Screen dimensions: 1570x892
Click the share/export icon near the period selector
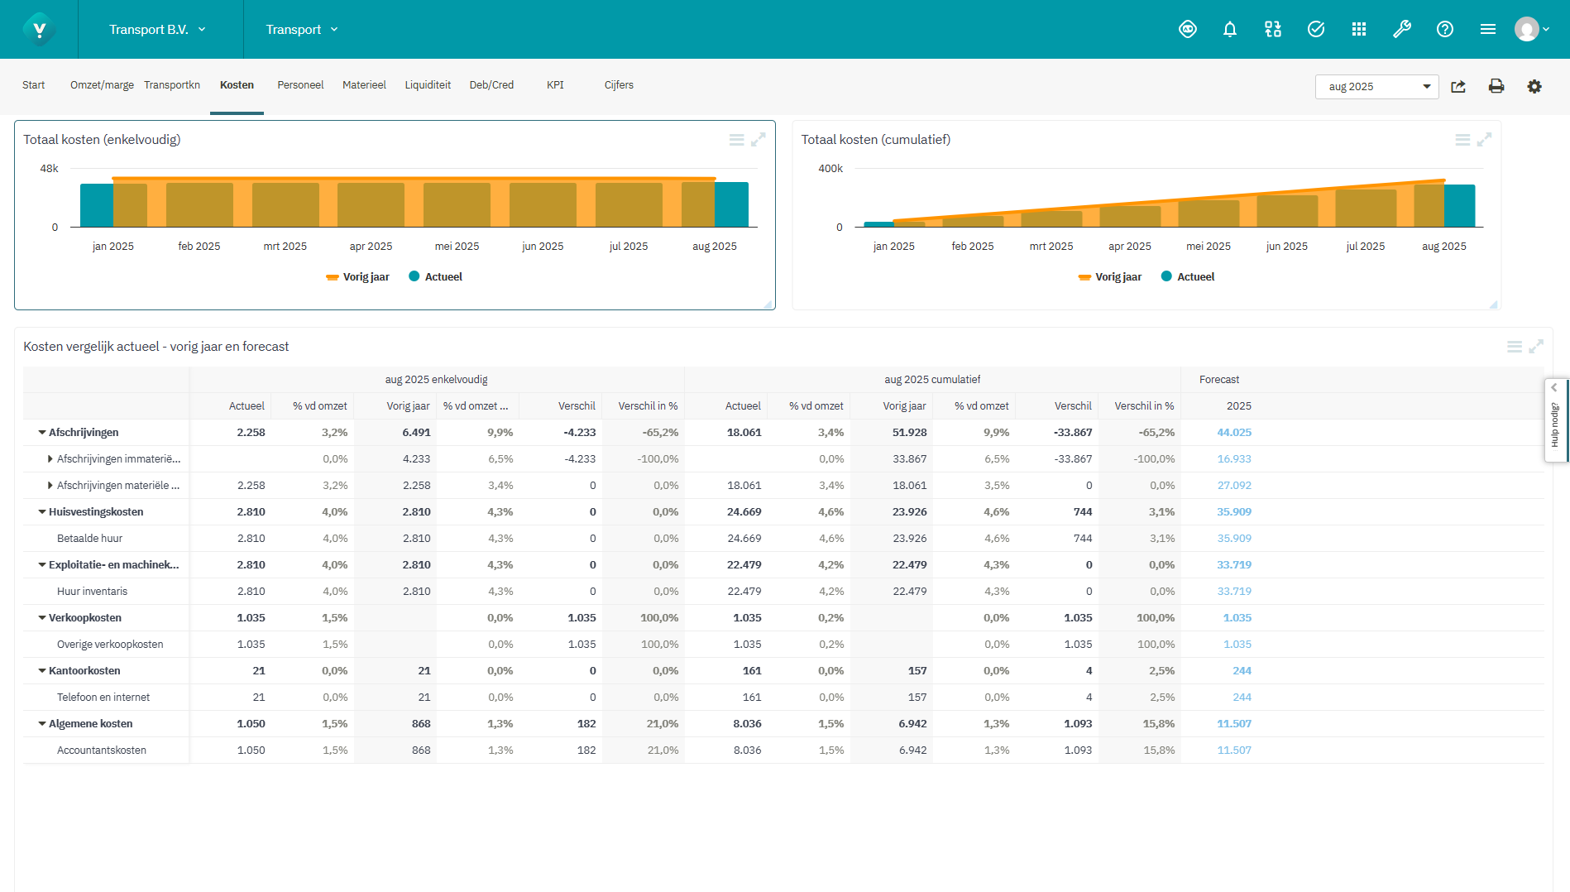[x=1458, y=86]
